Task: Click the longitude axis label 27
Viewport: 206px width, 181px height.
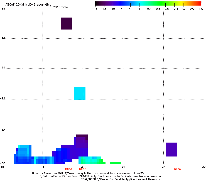Action: [x=163, y=167]
